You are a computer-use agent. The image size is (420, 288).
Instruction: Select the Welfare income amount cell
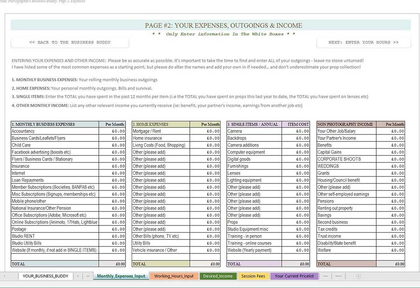(390, 250)
